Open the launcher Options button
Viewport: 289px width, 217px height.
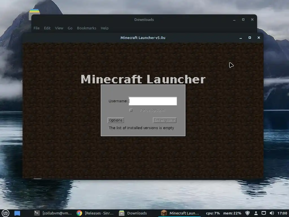[x=115, y=120]
